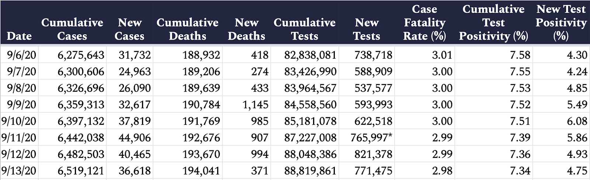
Task: Click cumulative positivity value 7.36
Action: click(520, 154)
